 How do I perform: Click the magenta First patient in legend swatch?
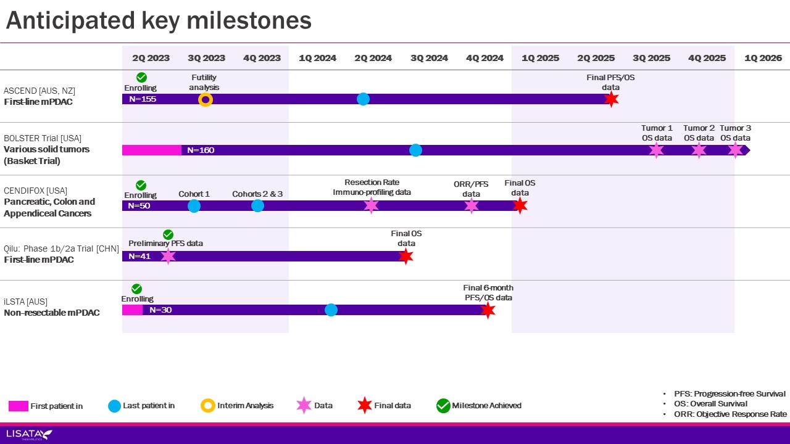[x=19, y=406]
